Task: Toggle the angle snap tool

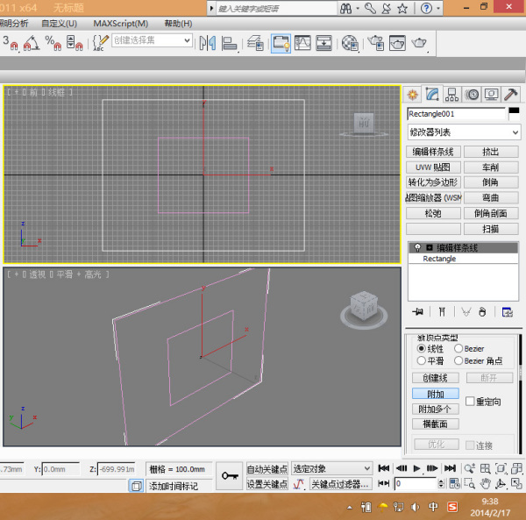Action: click(32, 43)
